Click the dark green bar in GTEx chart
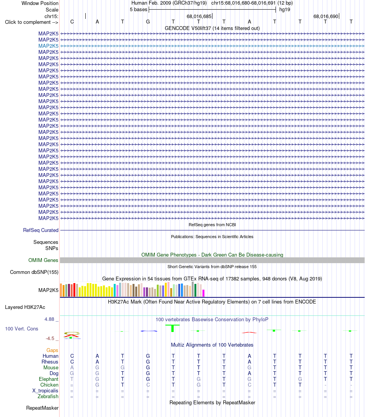 [196, 290]
